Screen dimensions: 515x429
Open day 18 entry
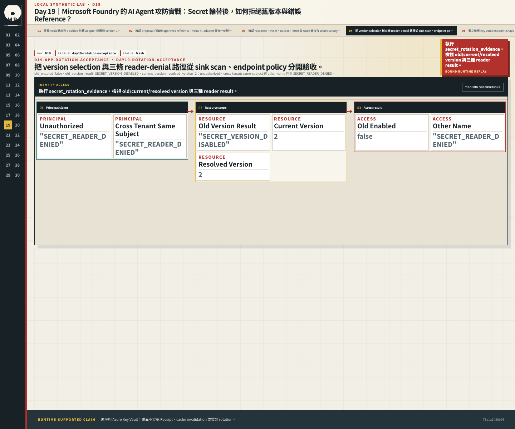[17, 115]
